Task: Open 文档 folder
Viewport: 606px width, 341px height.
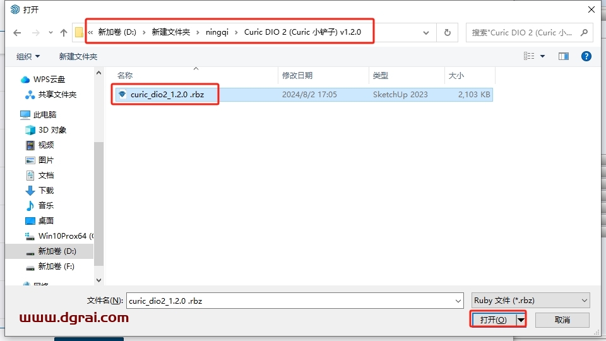Action: coord(39,175)
